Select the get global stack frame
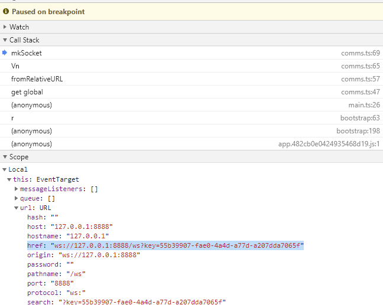The width and height of the screenshot is (383, 305). point(191,92)
